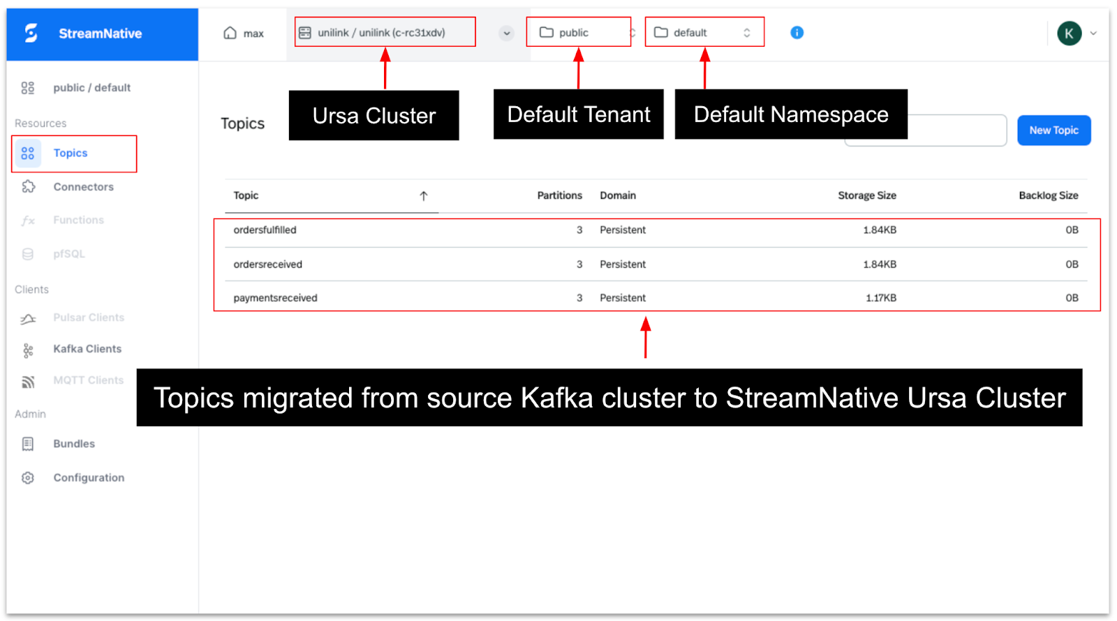The image size is (1117, 621).
Task: Click the Storage Size column header
Action: [866, 196]
